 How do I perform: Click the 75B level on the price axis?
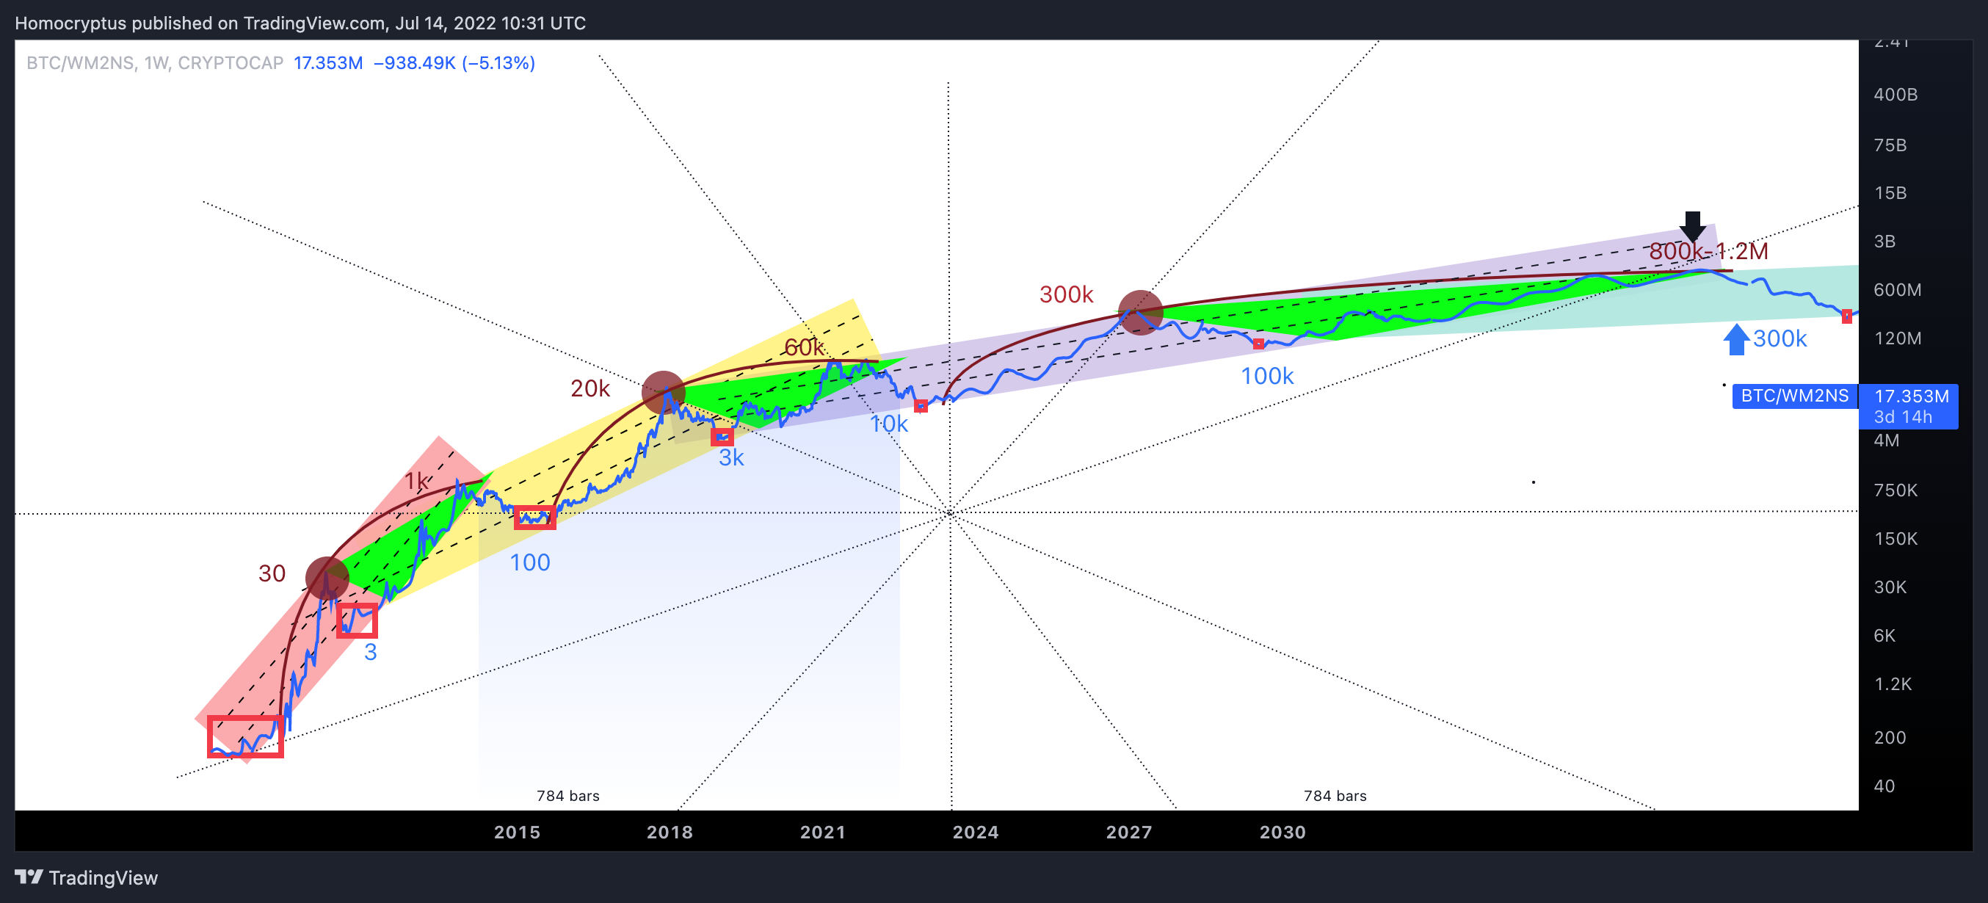(x=1890, y=145)
